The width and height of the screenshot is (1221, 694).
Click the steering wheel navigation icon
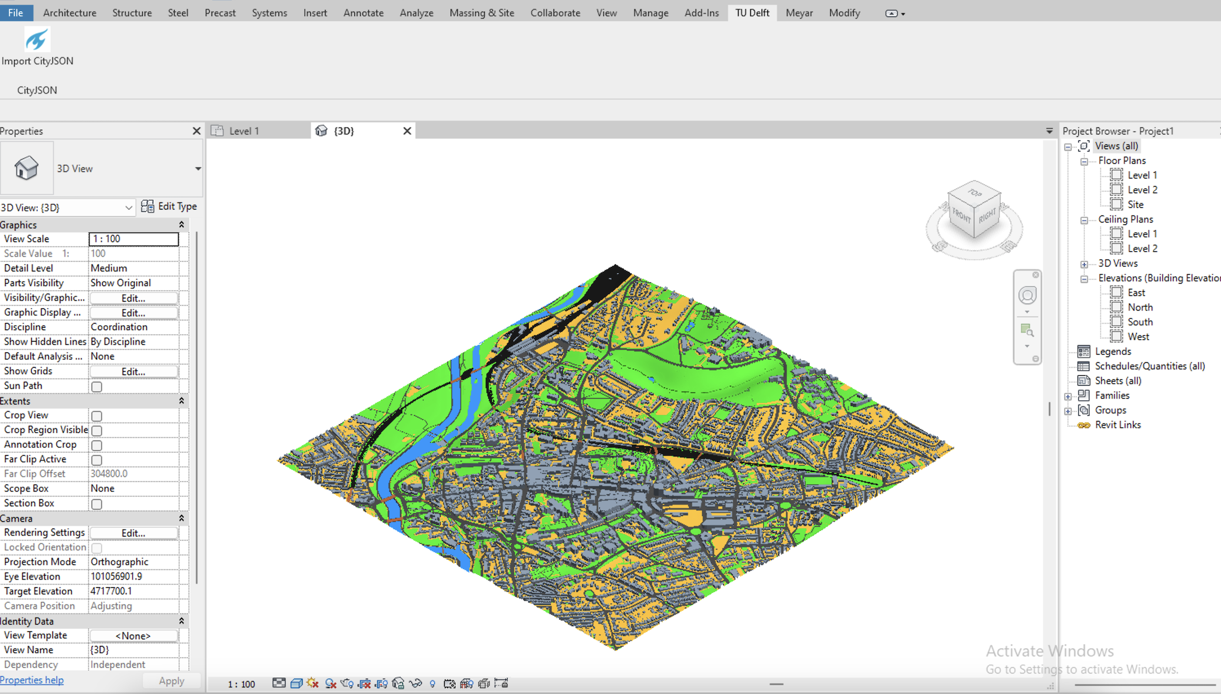click(1027, 295)
